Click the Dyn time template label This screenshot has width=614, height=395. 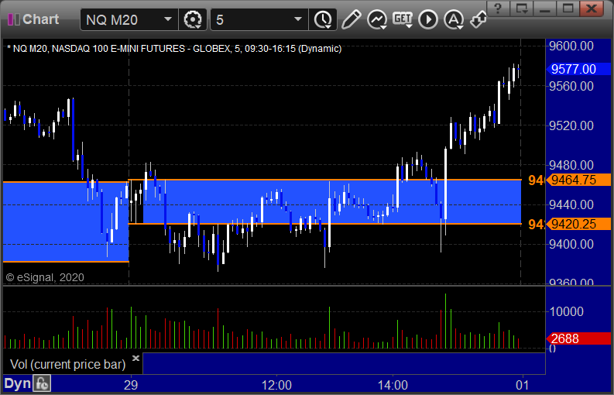[17, 383]
